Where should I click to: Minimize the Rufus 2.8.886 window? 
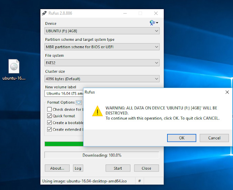coord(125,13)
